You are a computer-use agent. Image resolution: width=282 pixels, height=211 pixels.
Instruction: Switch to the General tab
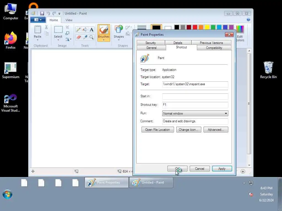click(x=151, y=48)
